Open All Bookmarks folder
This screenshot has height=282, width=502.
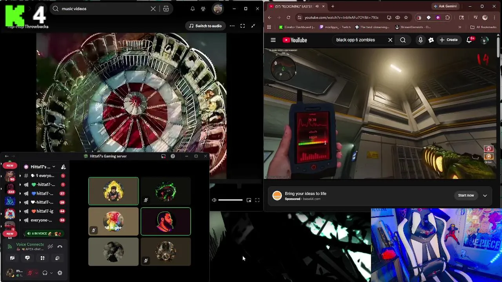click(x=484, y=27)
